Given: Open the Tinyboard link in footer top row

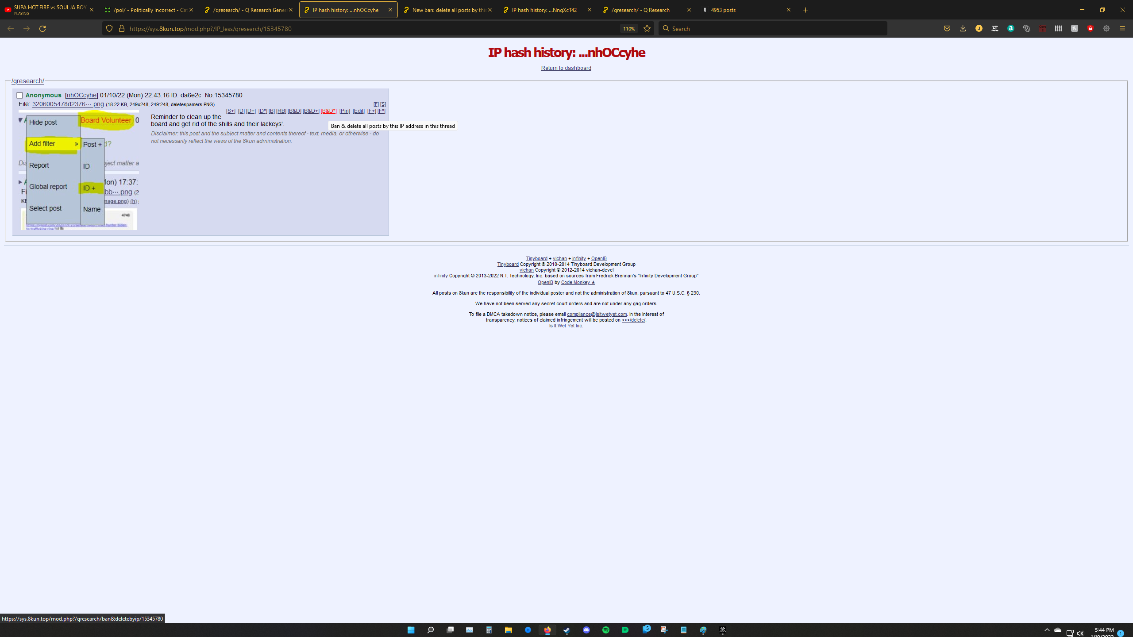Looking at the screenshot, I should click(x=536, y=258).
